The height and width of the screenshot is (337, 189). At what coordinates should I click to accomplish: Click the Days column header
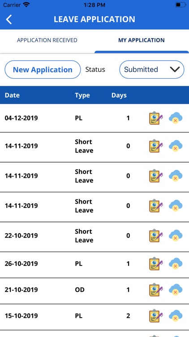tap(119, 95)
